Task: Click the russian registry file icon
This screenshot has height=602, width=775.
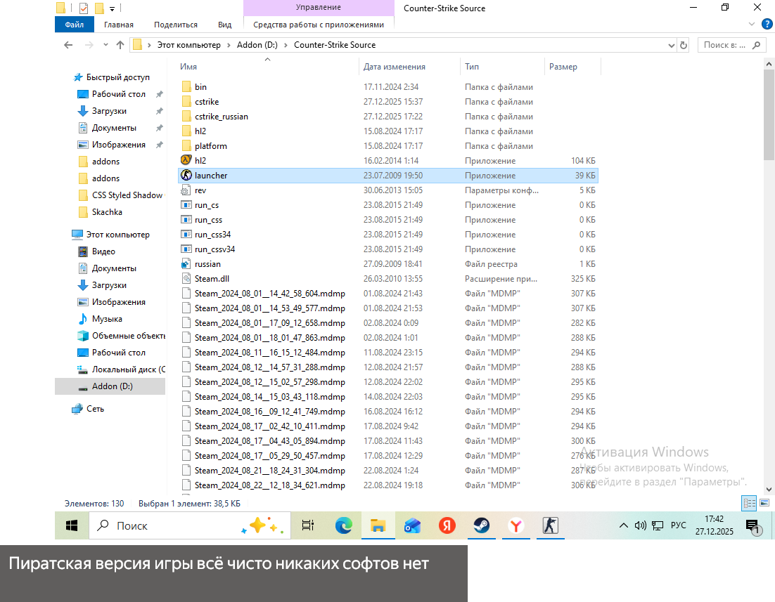Action: tap(186, 263)
